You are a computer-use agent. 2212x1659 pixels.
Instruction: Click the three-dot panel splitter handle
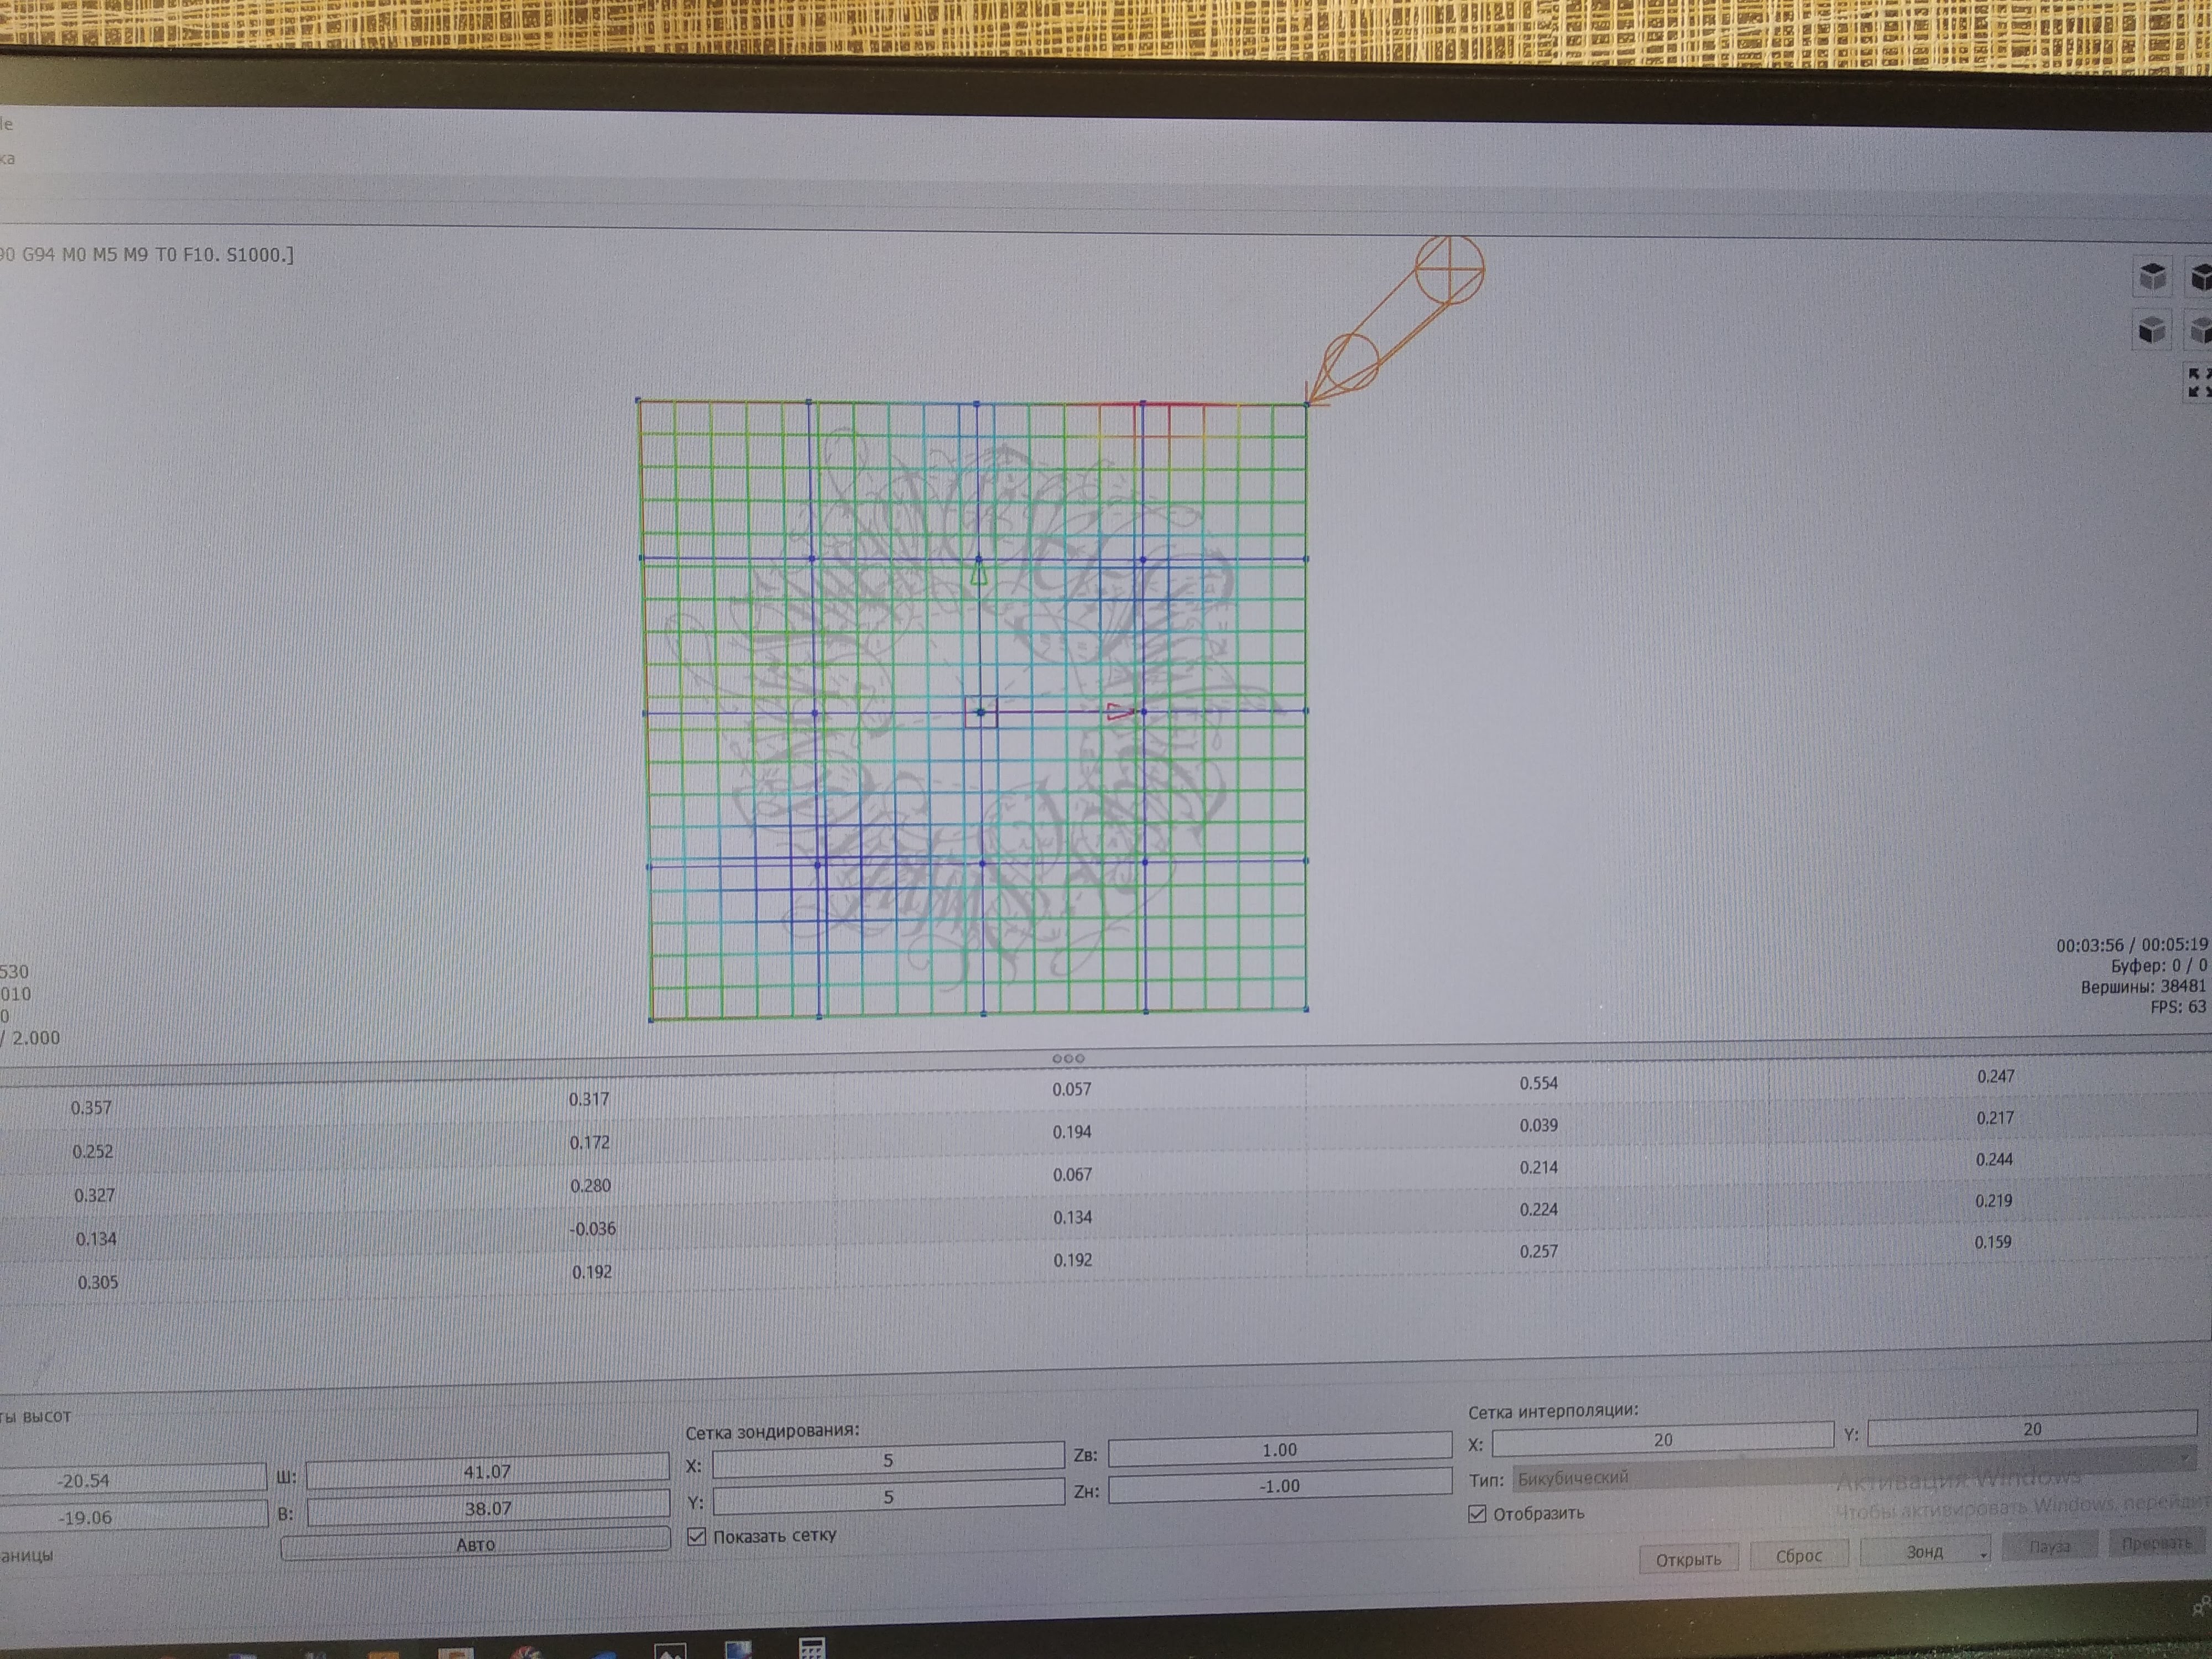point(1067,1058)
